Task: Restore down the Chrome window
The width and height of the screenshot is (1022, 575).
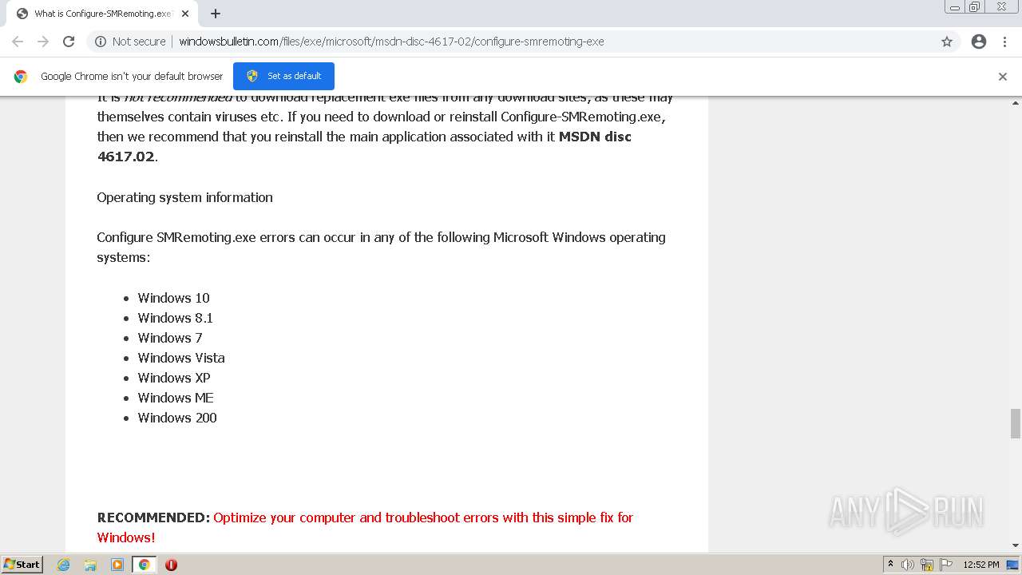Action: tap(974, 7)
